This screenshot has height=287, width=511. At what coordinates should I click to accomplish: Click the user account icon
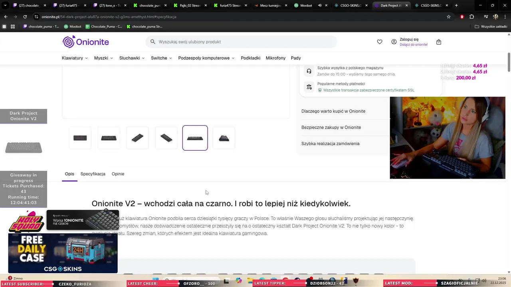pos(394,42)
